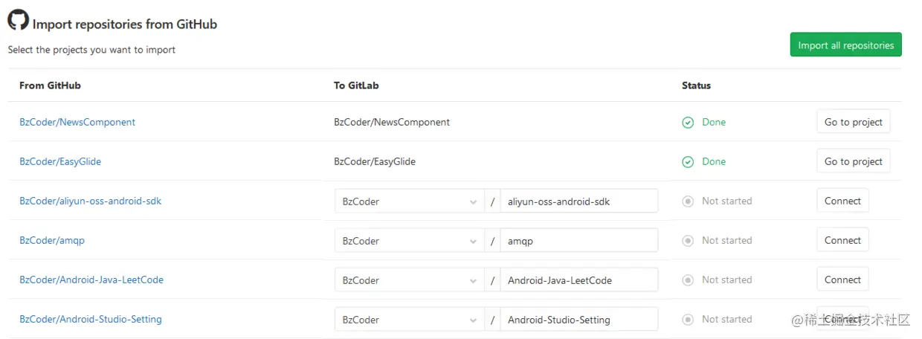Screen dimensions: 922x339
Task: Click Done checkmark icon for EasyGlide
Action: click(688, 162)
